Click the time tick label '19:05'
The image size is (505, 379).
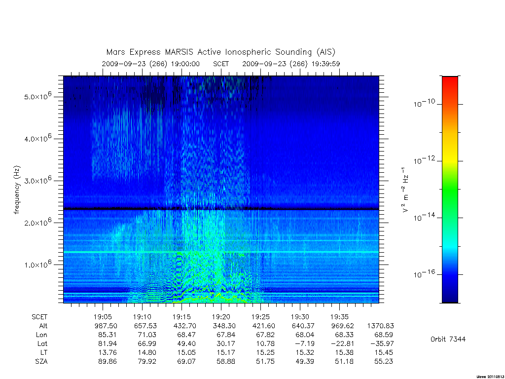(103, 317)
